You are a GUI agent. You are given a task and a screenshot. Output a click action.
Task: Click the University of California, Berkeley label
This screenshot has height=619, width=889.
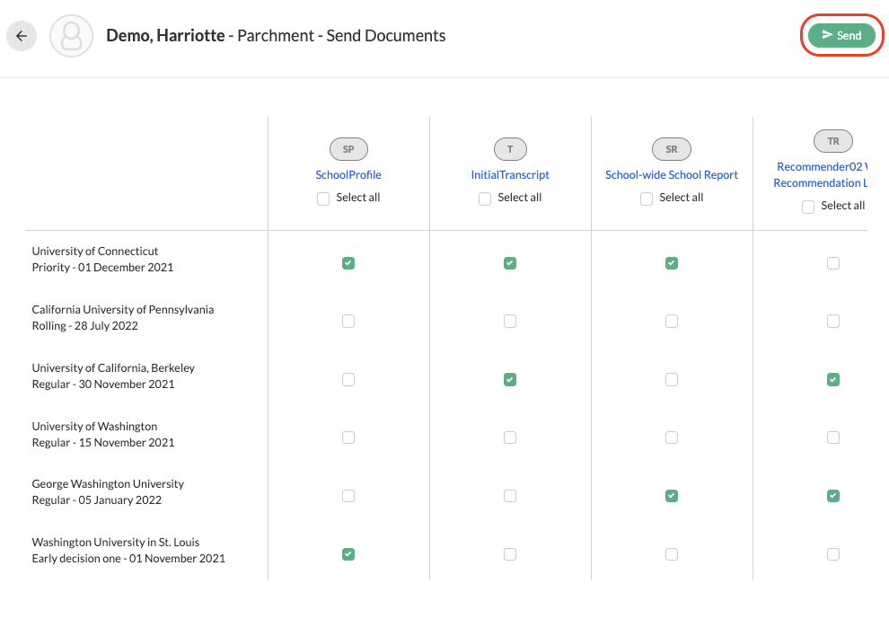point(113,367)
